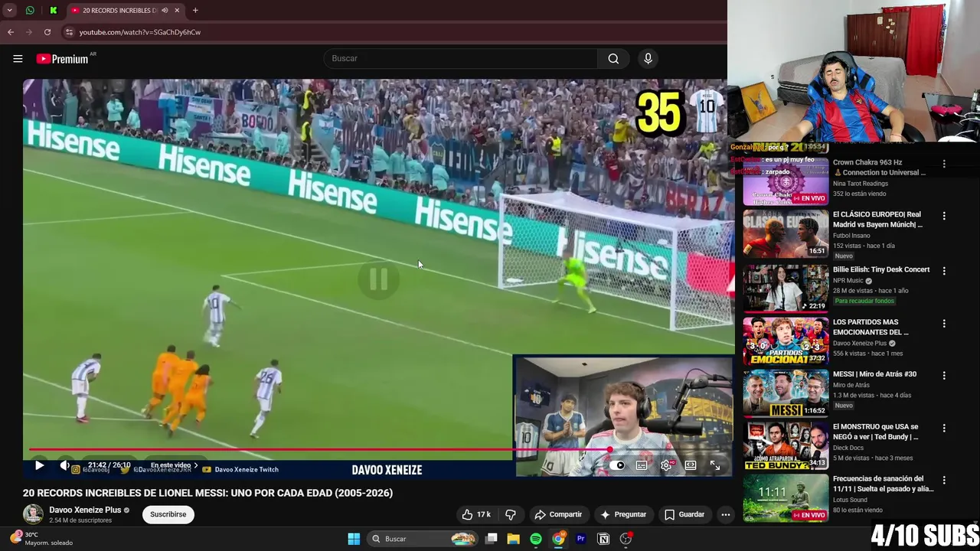This screenshot has width=980, height=551.
Task: Open the YouTube hamburger guide menu
Action: pyautogui.click(x=18, y=59)
